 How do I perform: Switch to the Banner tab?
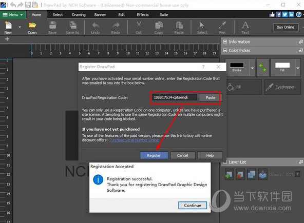coord(100,15)
